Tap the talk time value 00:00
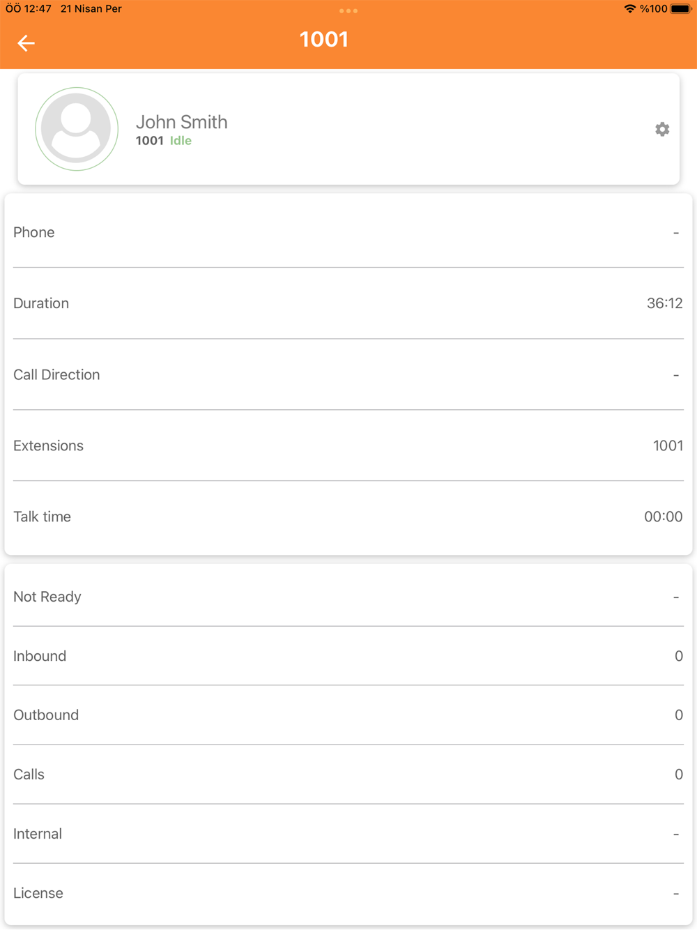The height and width of the screenshot is (930, 697). pos(664,517)
